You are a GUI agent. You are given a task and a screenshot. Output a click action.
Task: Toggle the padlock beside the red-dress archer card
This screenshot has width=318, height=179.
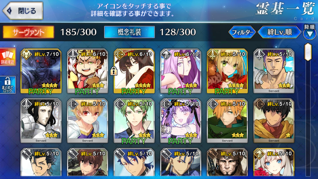pos(114,71)
